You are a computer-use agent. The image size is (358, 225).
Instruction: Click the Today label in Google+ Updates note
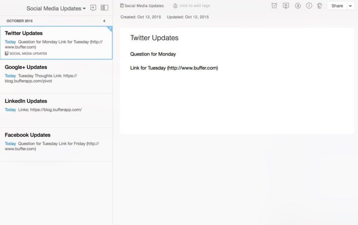click(10, 76)
